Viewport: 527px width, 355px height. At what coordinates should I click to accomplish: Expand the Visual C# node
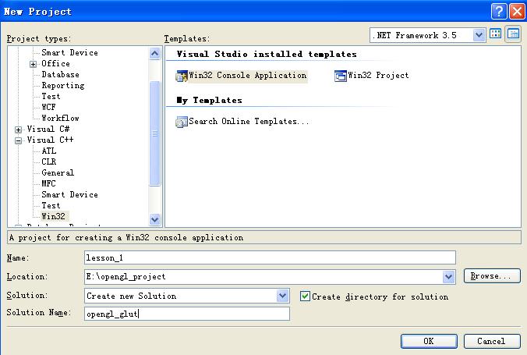coord(18,130)
